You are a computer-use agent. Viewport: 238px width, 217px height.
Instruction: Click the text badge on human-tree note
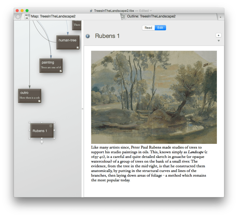tap(78, 48)
